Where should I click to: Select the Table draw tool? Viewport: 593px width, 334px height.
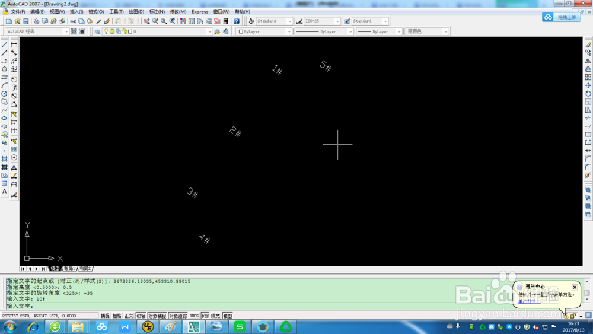[5, 183]
